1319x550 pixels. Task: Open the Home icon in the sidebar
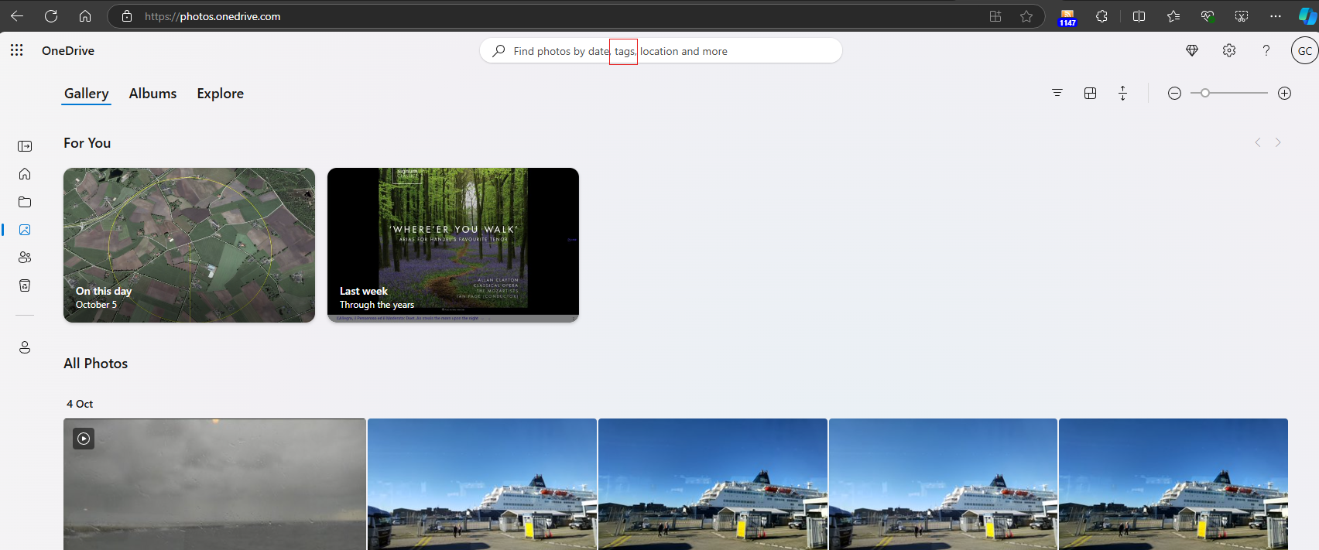click(x=25, y=174)
